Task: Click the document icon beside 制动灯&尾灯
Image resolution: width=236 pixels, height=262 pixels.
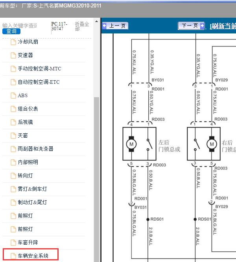Action: pos(13,202)
